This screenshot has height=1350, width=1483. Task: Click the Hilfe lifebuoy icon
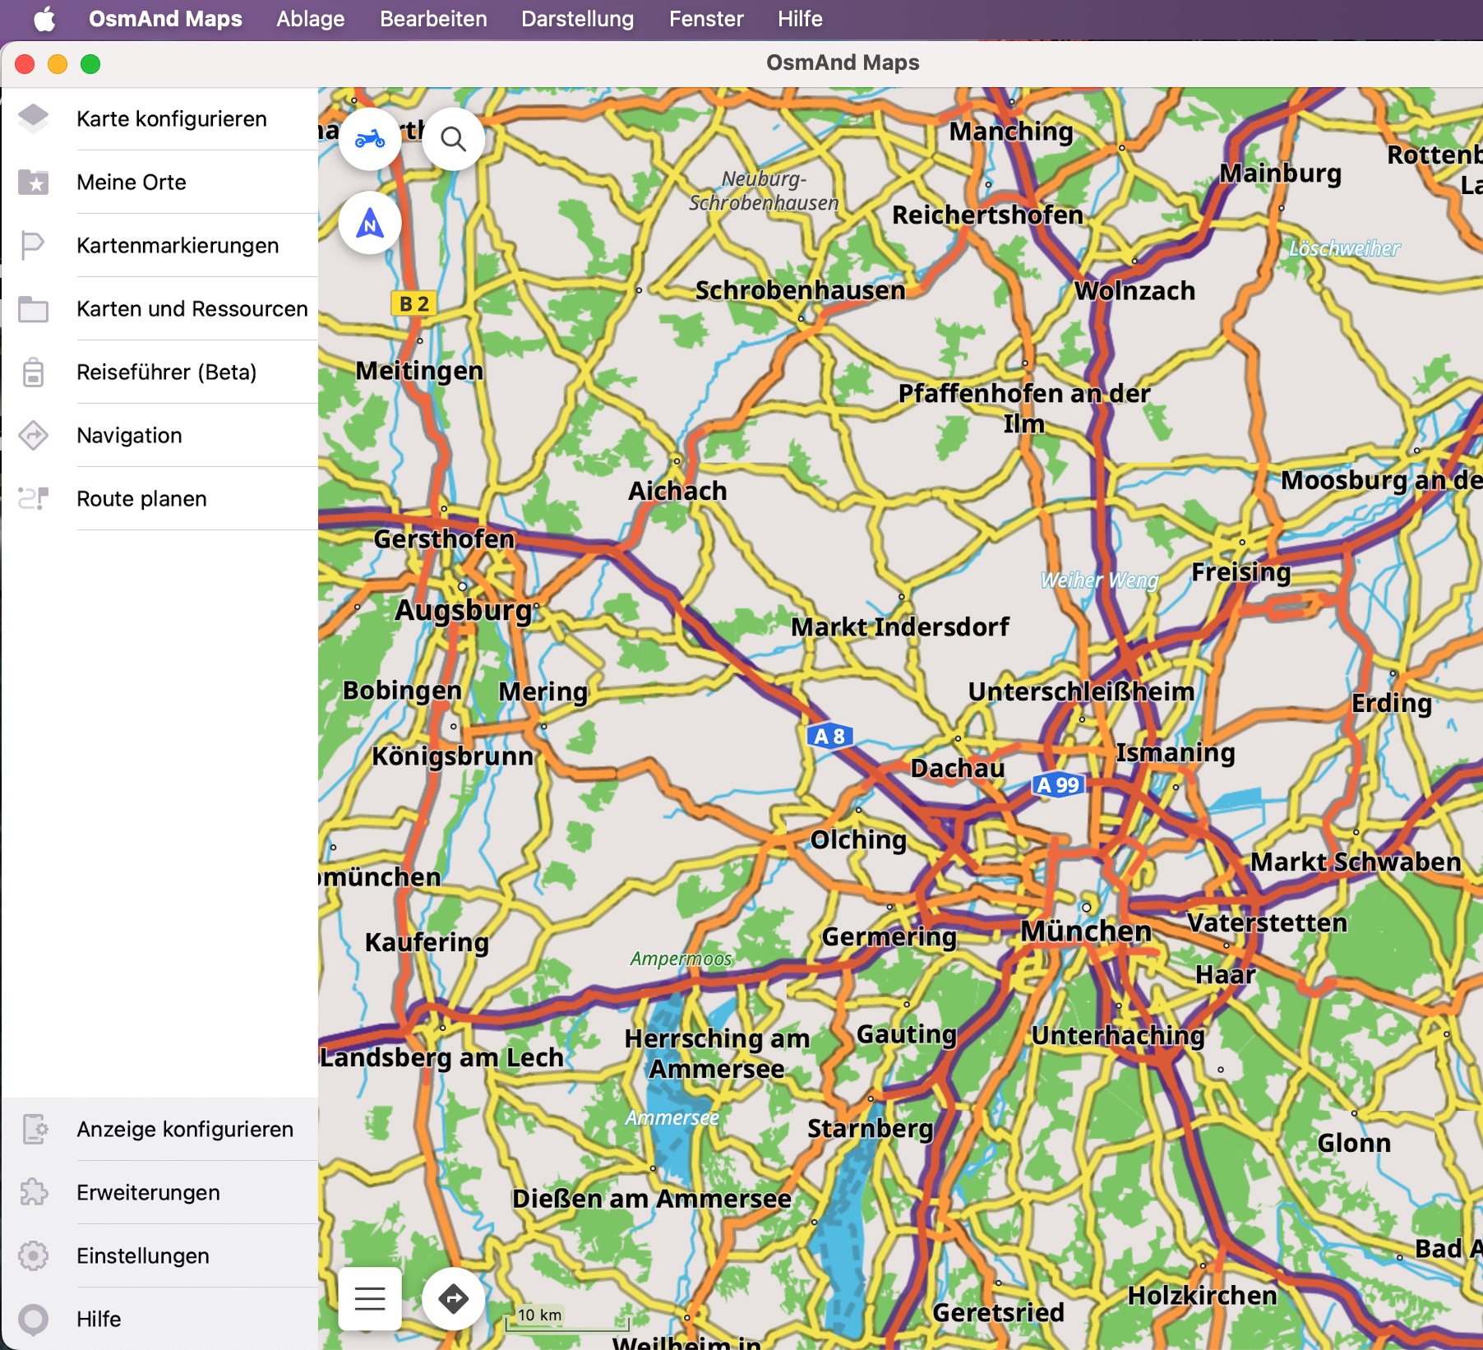34,1319
